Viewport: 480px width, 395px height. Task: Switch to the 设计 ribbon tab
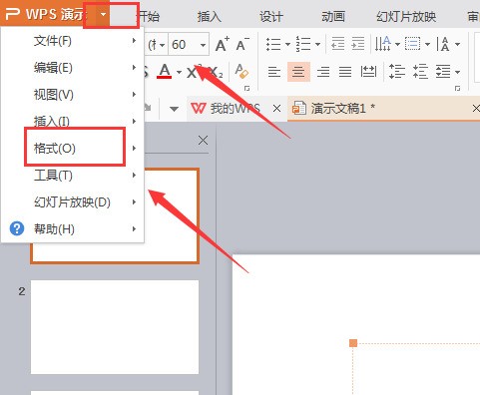[271, 16]
